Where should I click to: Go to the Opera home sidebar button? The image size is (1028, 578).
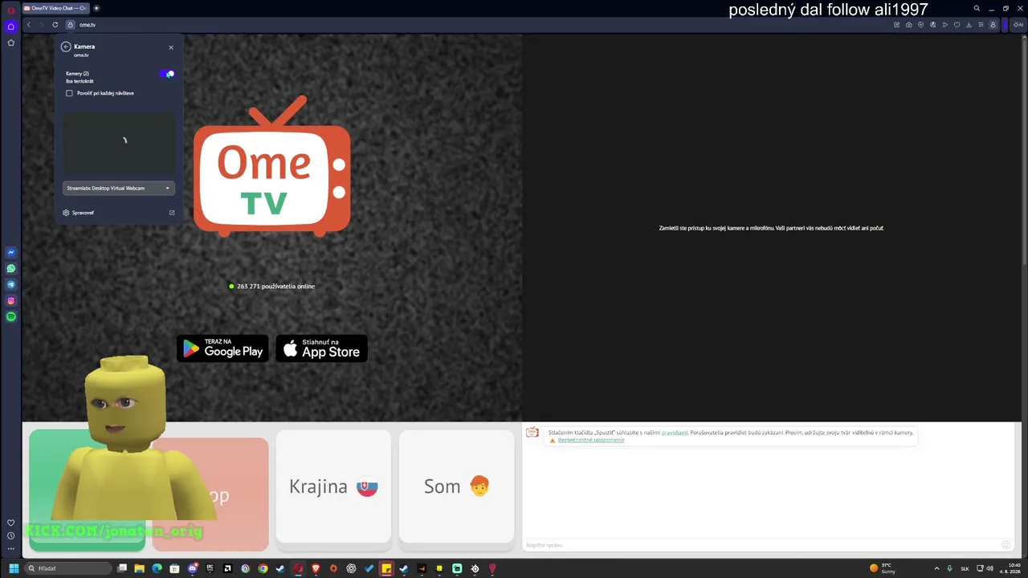10,26
